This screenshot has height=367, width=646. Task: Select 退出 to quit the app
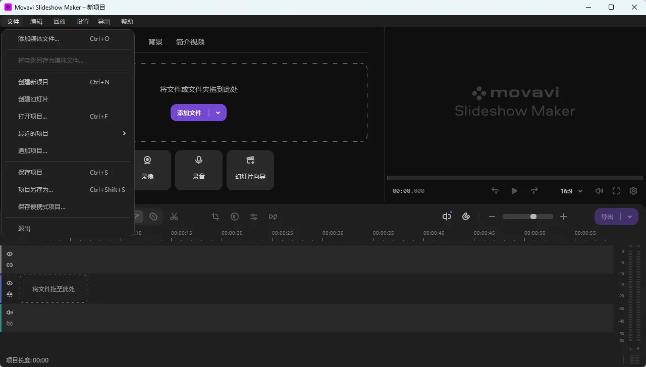[68, 228]
